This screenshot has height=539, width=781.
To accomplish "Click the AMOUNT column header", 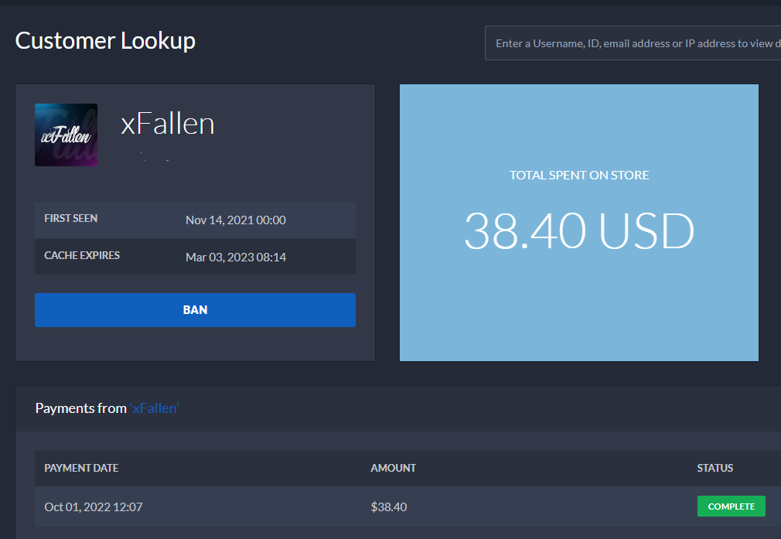I will click(x=393, y=468).
